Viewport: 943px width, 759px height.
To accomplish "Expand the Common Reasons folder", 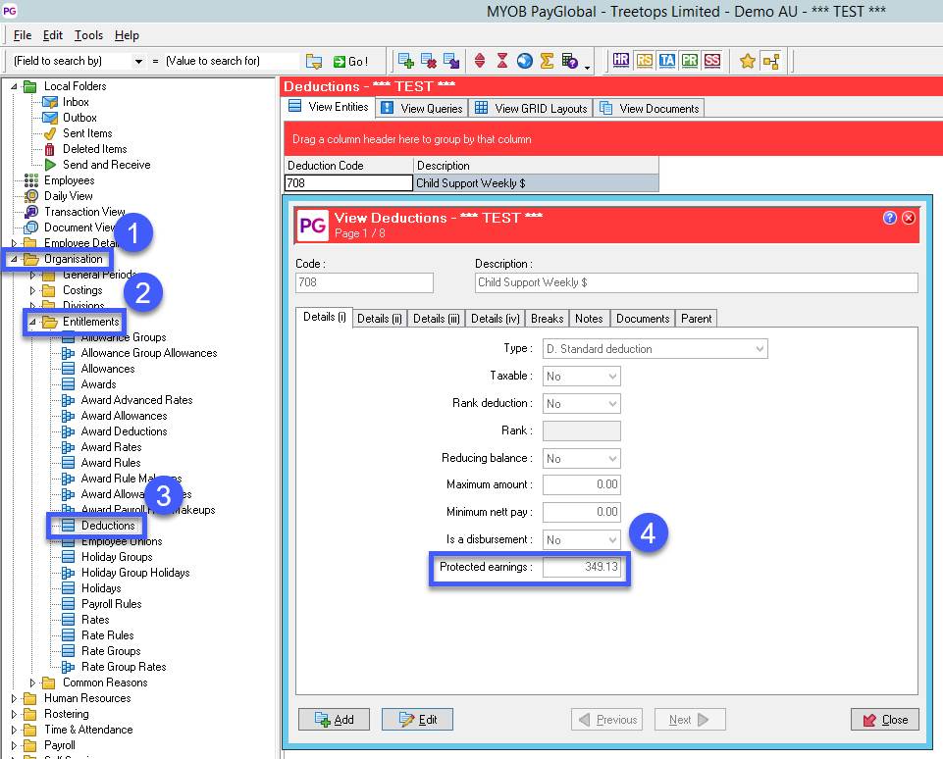I will pos(32,683).
